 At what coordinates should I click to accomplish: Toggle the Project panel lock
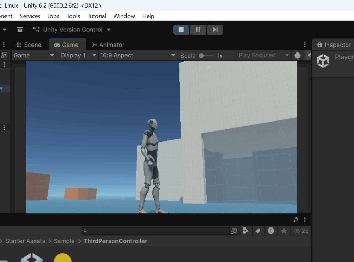pos(296,220)
